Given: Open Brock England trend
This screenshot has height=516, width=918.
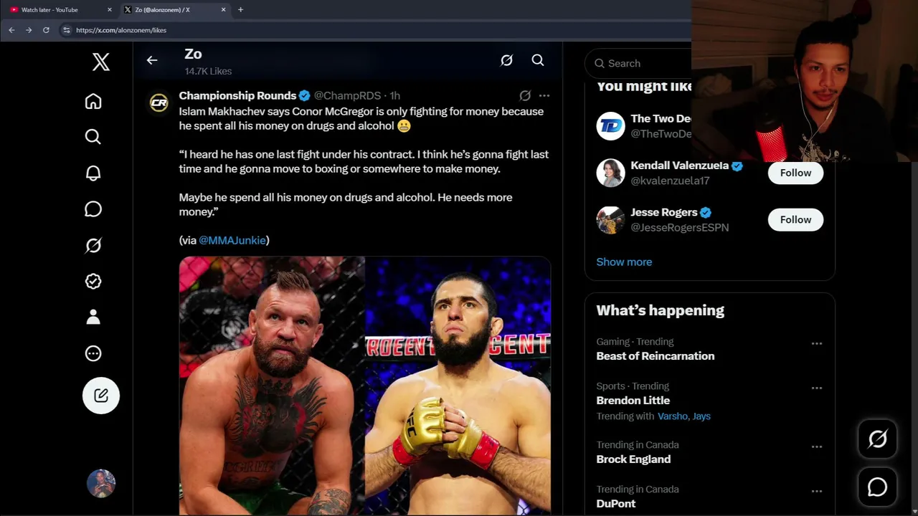Looking at the screenshot, I should click(x=634, y=459).
